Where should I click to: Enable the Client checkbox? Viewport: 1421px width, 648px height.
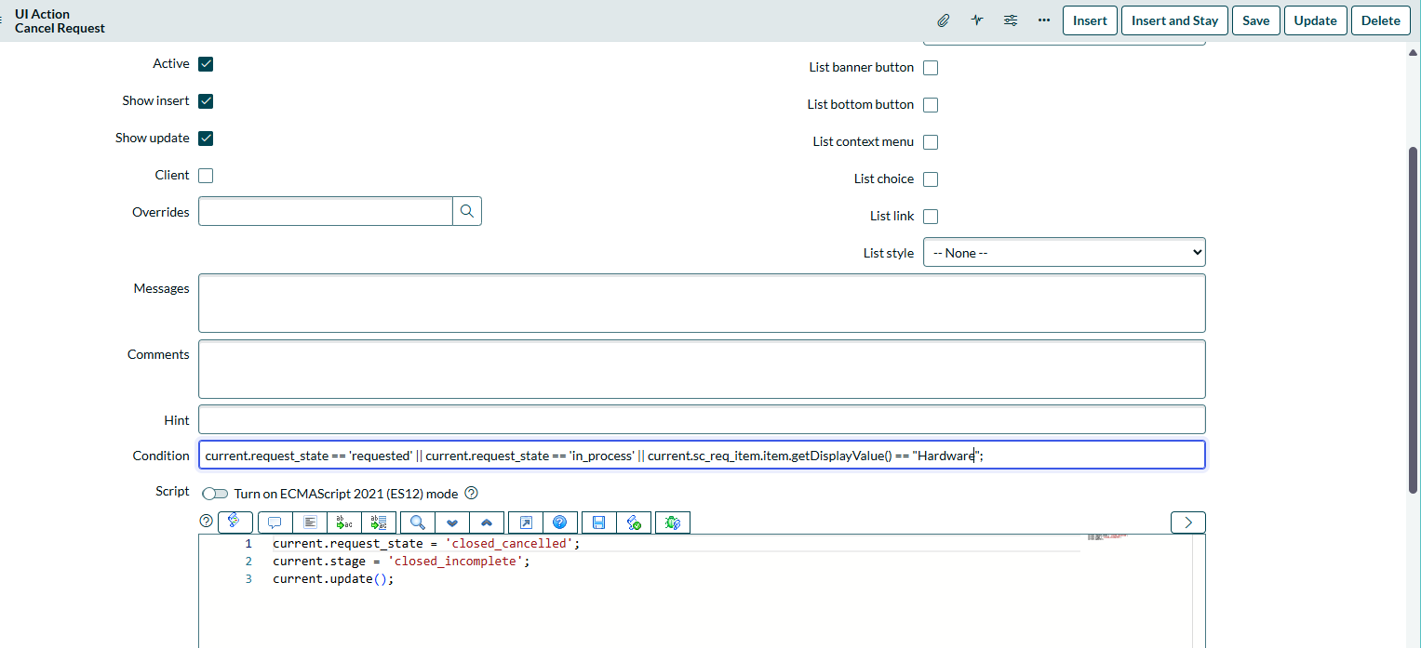(x=206, y=176)
